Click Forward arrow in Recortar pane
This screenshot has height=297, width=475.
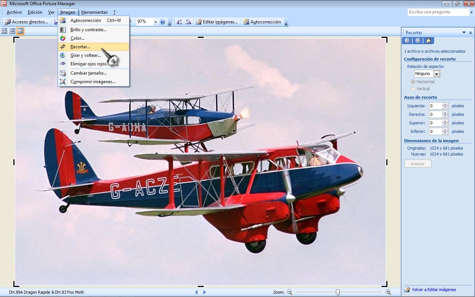(x=417, y=40)
